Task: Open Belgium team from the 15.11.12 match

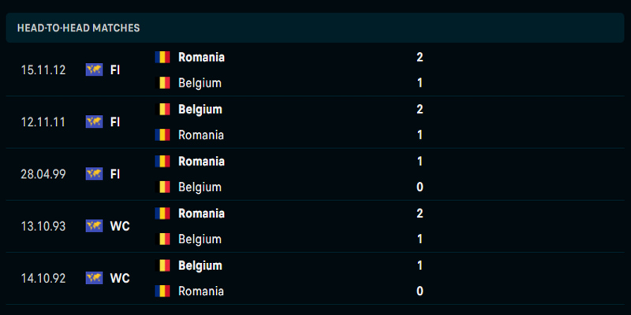Action: pyautogui.click(x=200, y=83)
